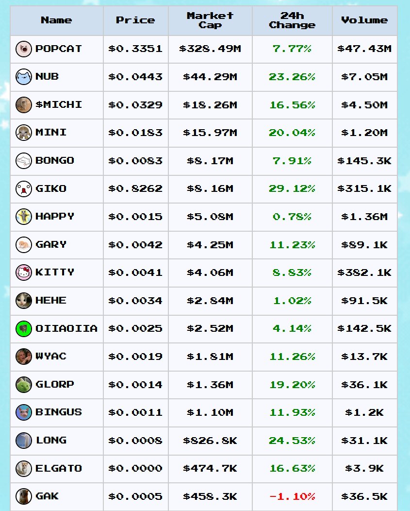Sort by the Volume column header
Screen dimensions: 410x511
[364, 20]
